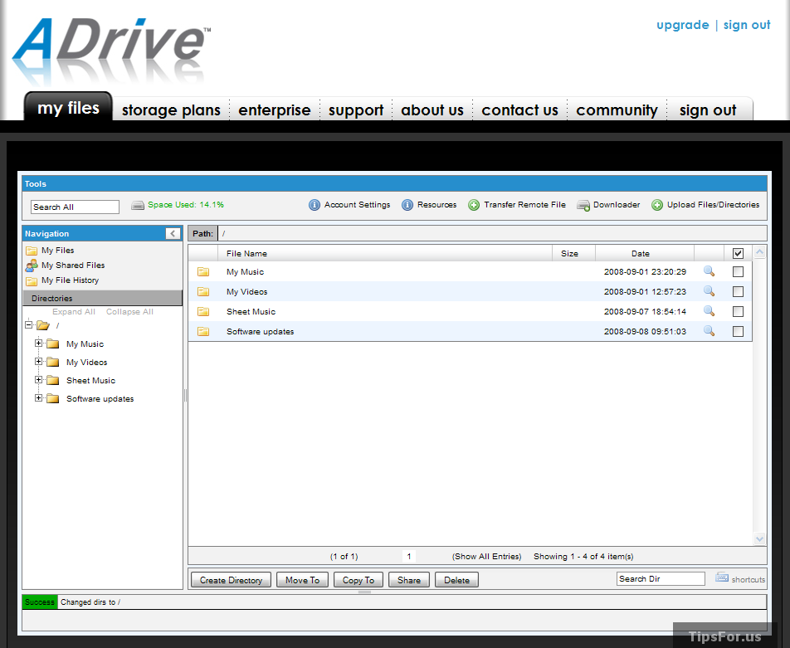Click the My Shared Files people icon
Viewport: 790px width, 648px height.
tap(32, 265)
